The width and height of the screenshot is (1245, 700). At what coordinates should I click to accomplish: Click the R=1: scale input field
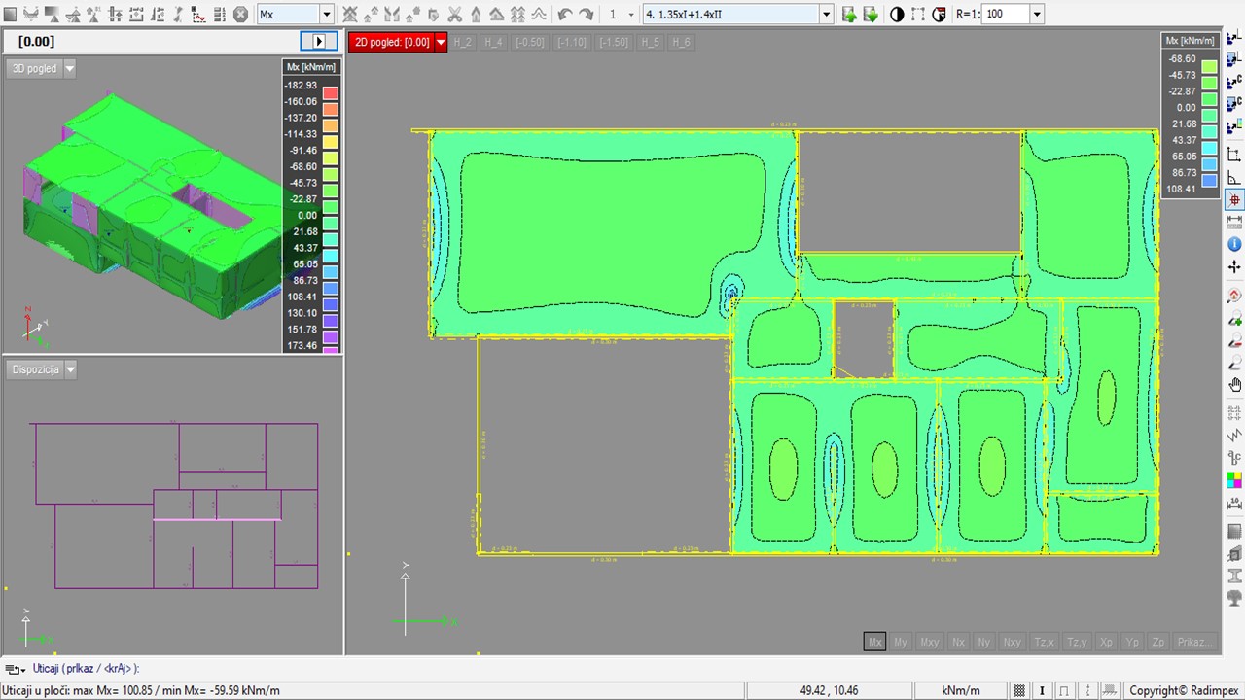pos(1006,15)
